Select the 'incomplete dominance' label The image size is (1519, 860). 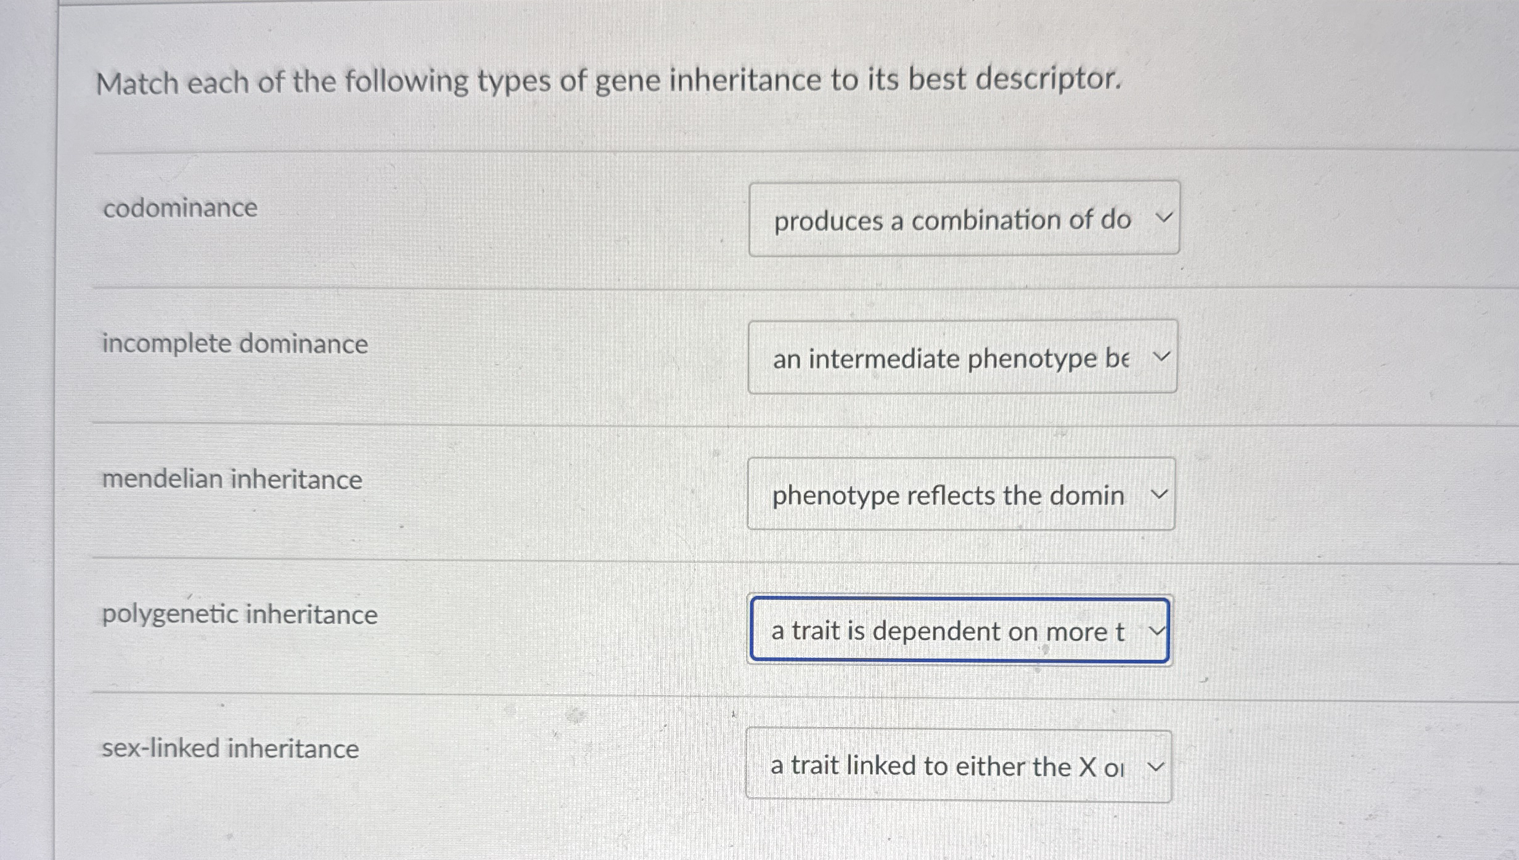click(234, 344)
